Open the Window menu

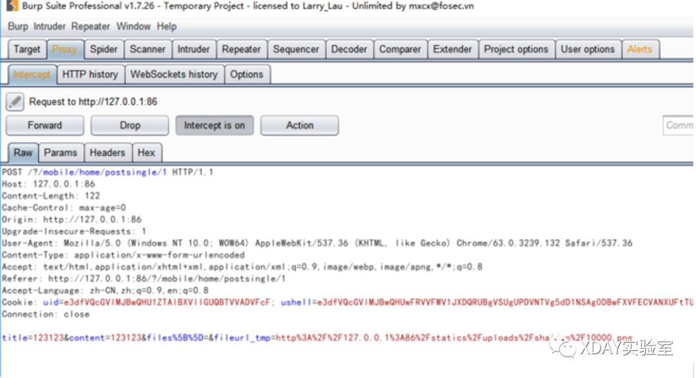133,26
